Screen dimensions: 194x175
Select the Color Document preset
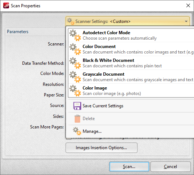click(131, 49)
